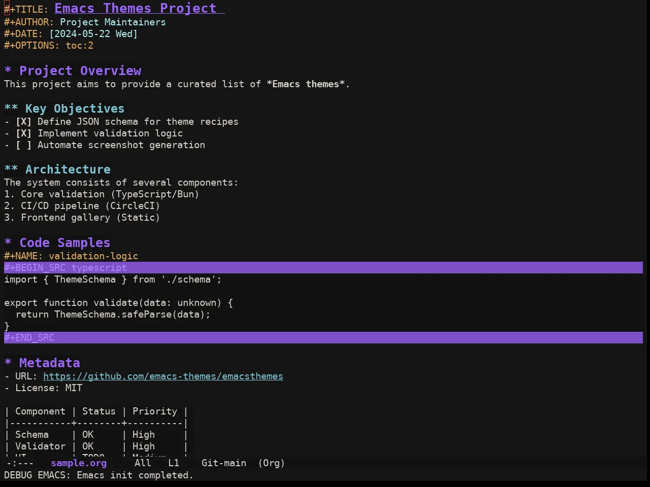Click the #+DATE: keyword
Viewport: 650px width, 487px height.
pyautogui.click(x=23, y=34)
